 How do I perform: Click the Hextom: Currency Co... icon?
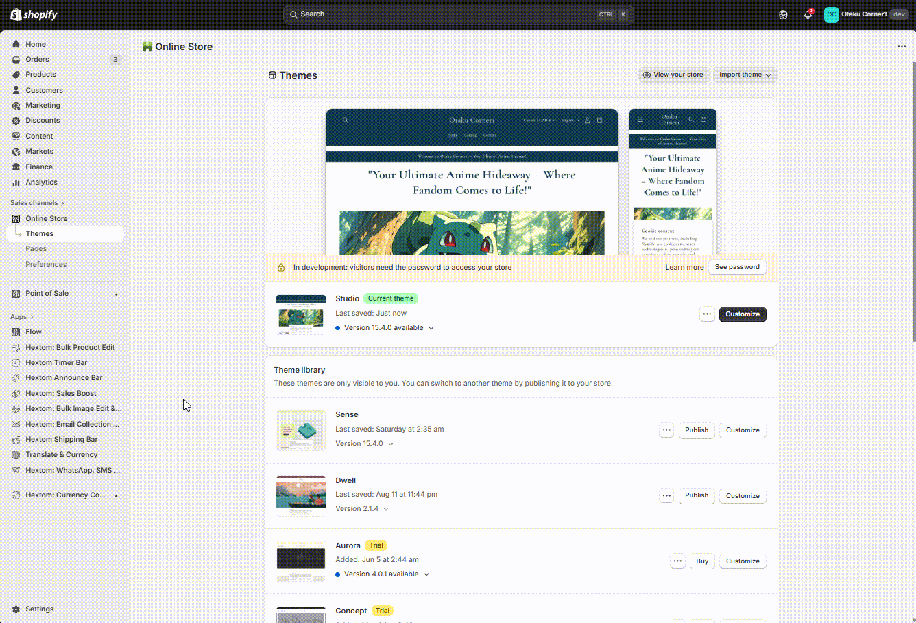(16, 495)
